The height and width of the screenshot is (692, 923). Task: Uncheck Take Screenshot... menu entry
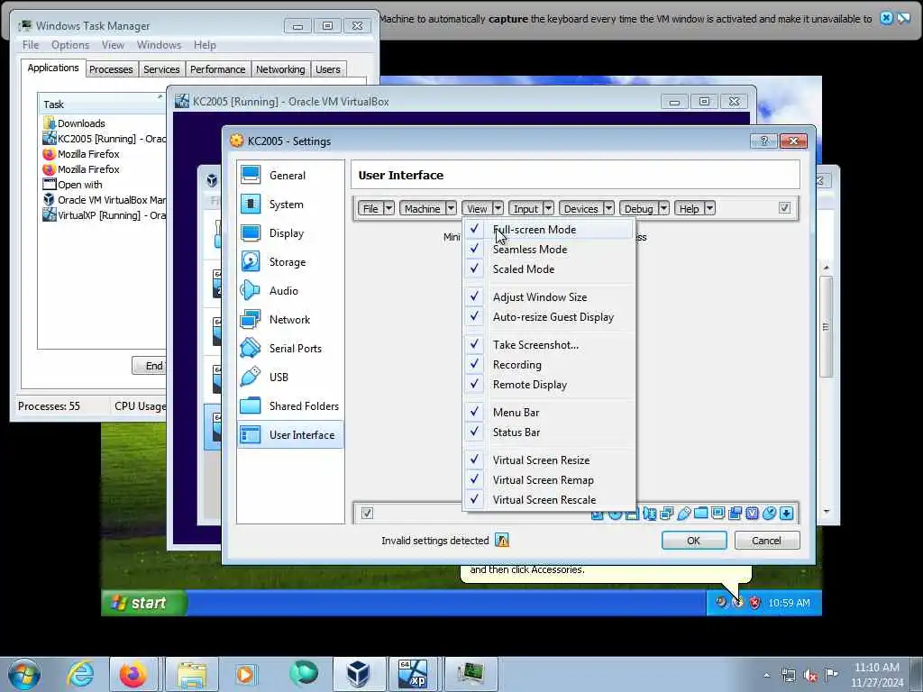[549, 345]
